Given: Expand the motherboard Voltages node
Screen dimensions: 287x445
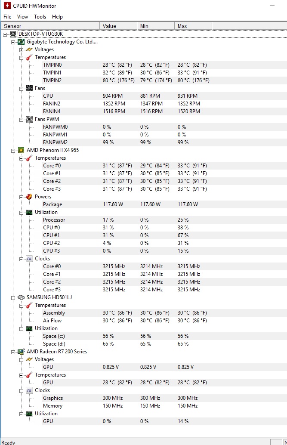Looking at the screenshot, I should (x=21, y=49).
